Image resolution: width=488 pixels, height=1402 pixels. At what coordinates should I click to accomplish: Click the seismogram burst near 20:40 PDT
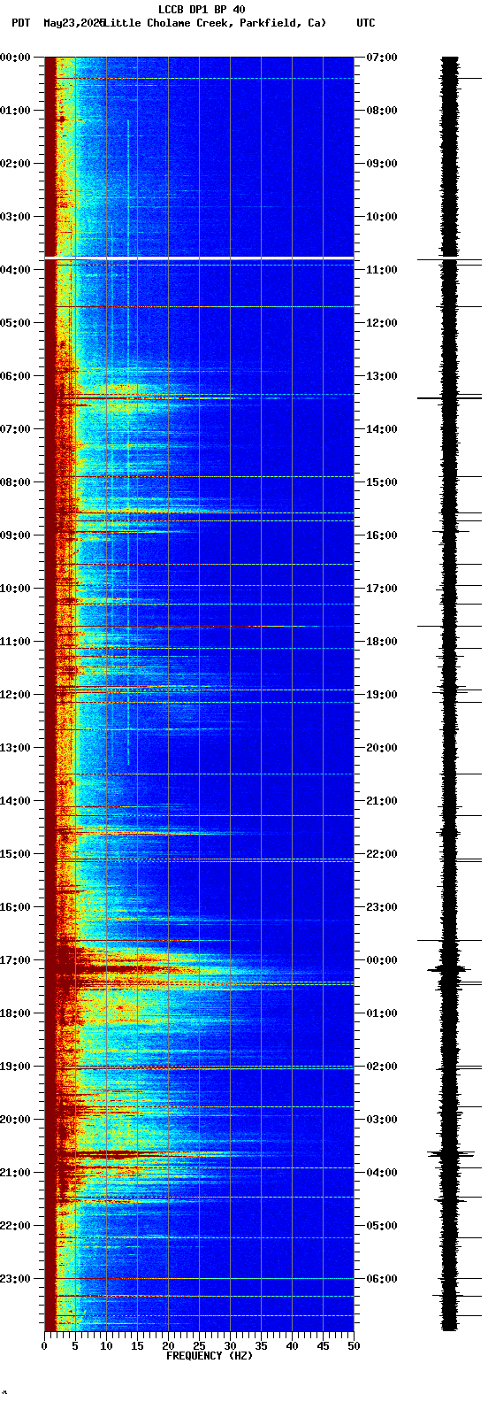click(451, 1154)
